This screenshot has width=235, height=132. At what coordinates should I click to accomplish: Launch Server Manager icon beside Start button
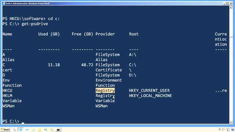(15, 130)
